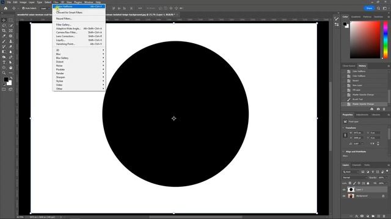The image size is (391, 219).
Task: Select the Move tool in the toolbox
Action: tap(4, 20)
